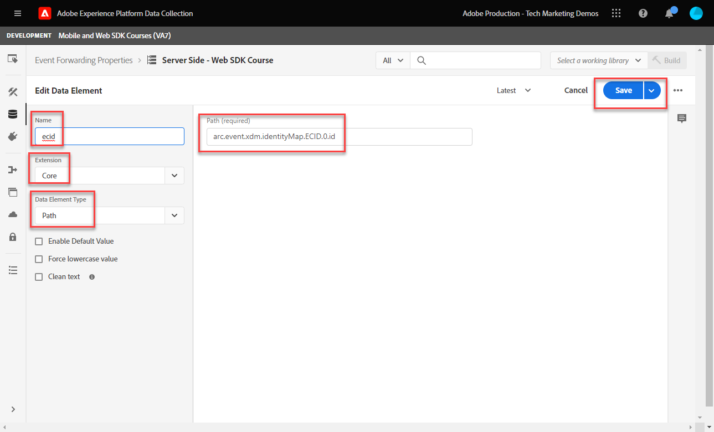Go to Rules using the tools icon
This screenshot has height=432, width=714.
tap(13, 92)
